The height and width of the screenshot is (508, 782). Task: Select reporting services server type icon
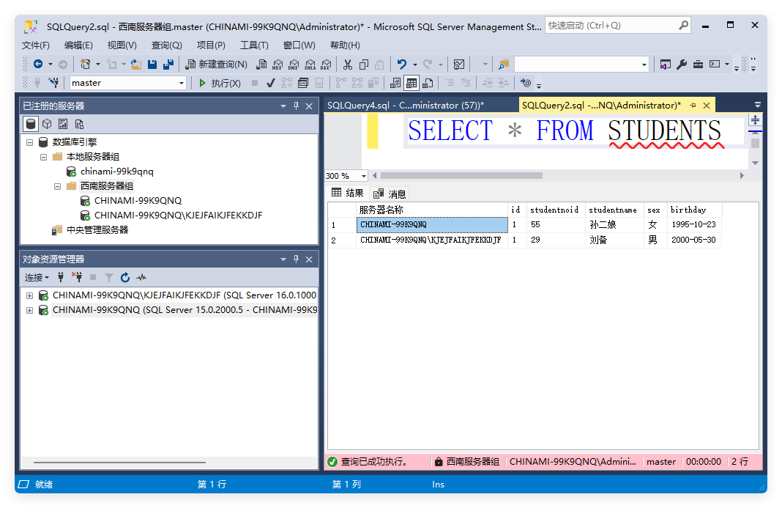tap(63, 124)
